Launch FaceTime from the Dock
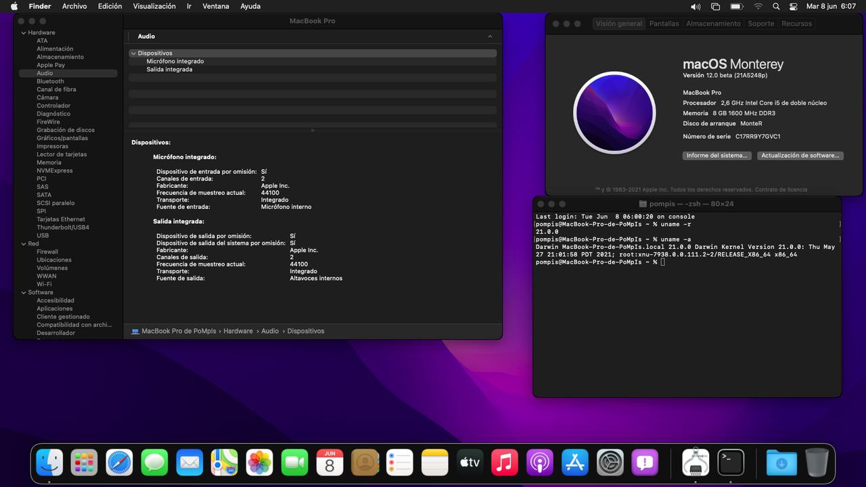Image resolution: width=866 pixels, height=487 pixels. click(295, 463)
